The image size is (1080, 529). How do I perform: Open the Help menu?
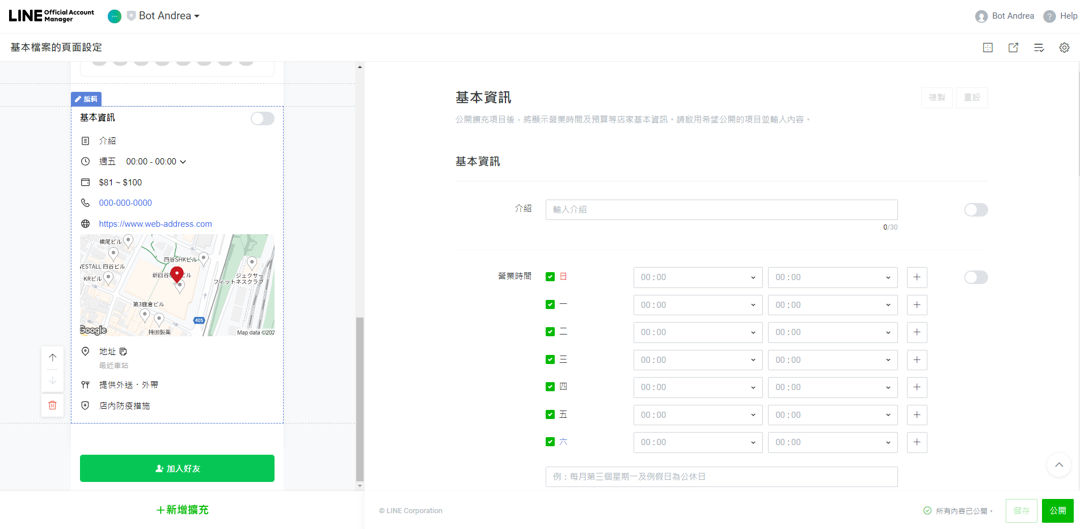pos(1060,15)
